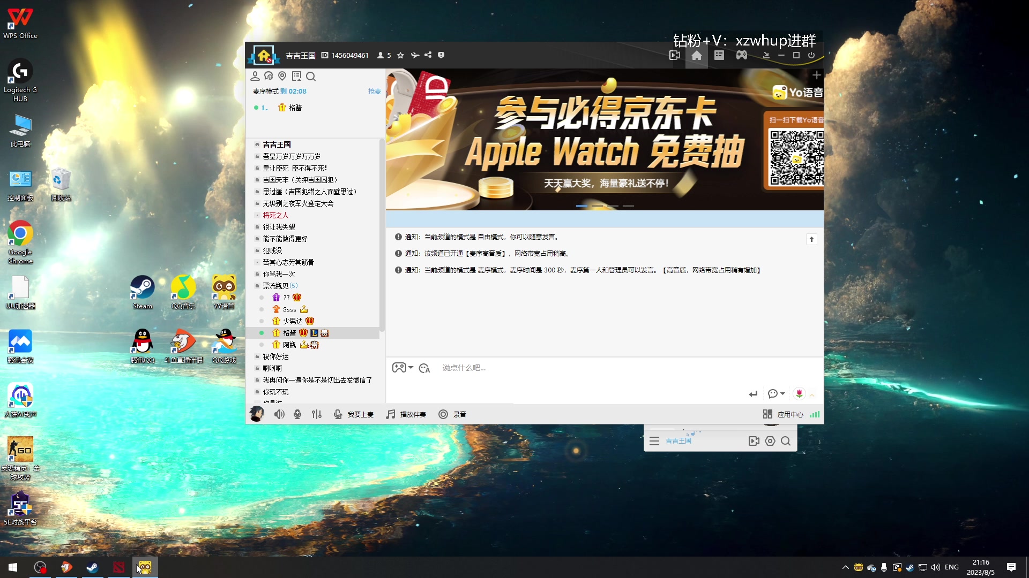Open the channel bulletin board icon
1029x578 pixels.
coord(296,77)
